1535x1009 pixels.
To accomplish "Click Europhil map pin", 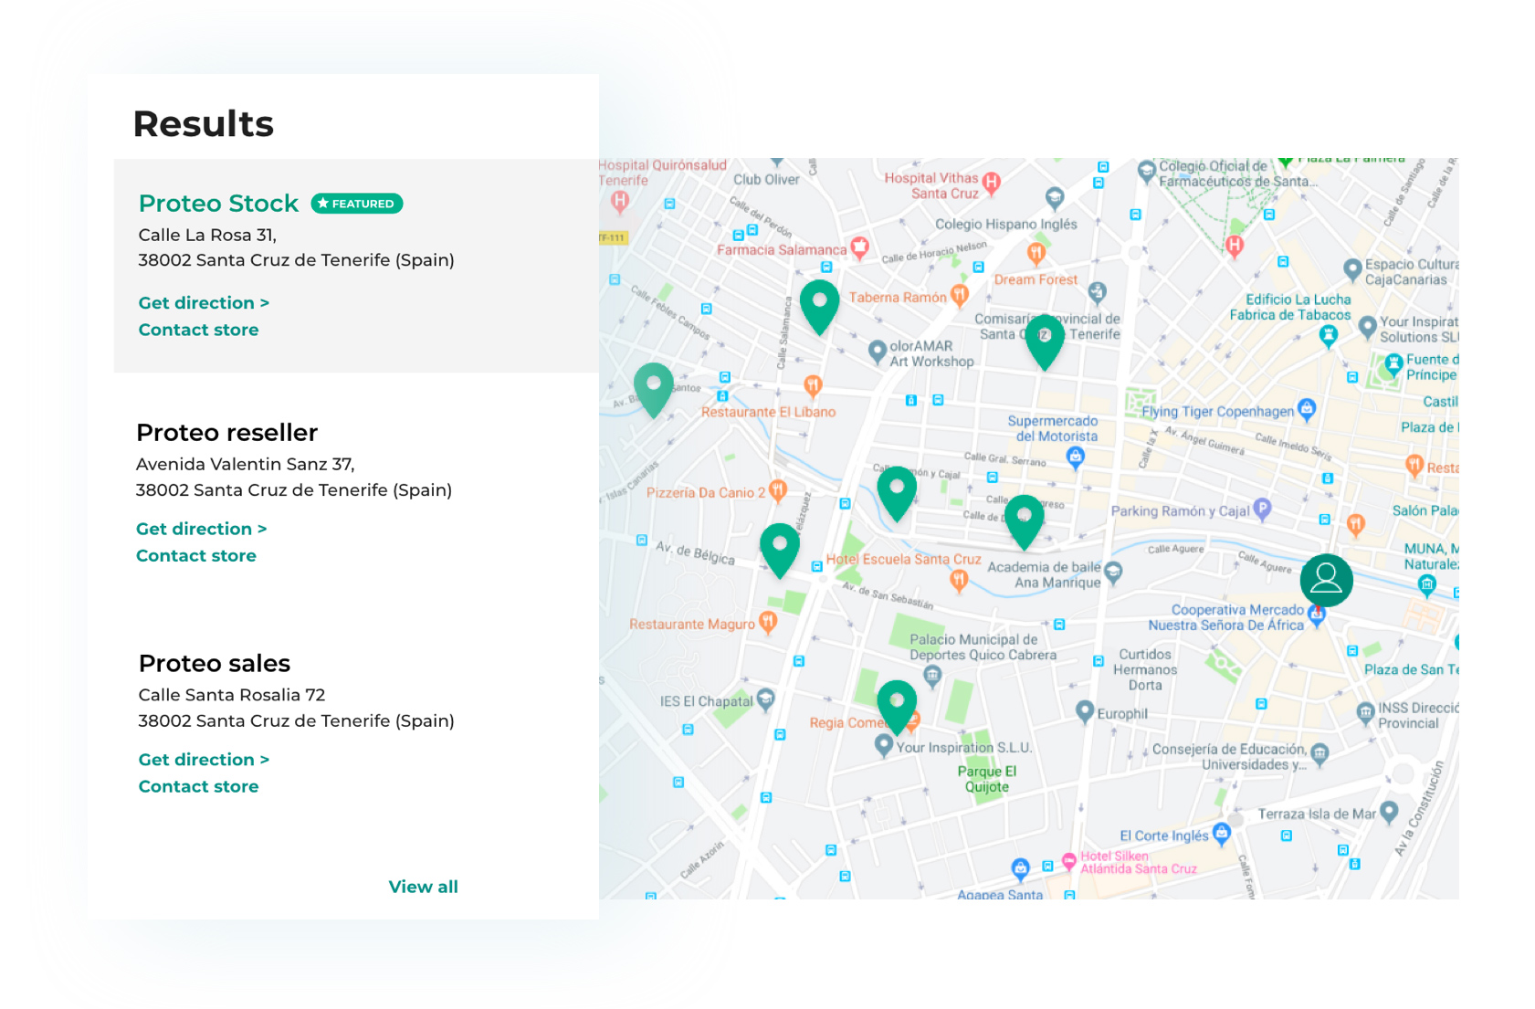I will pyautogui.click(x=1085, y=711).
